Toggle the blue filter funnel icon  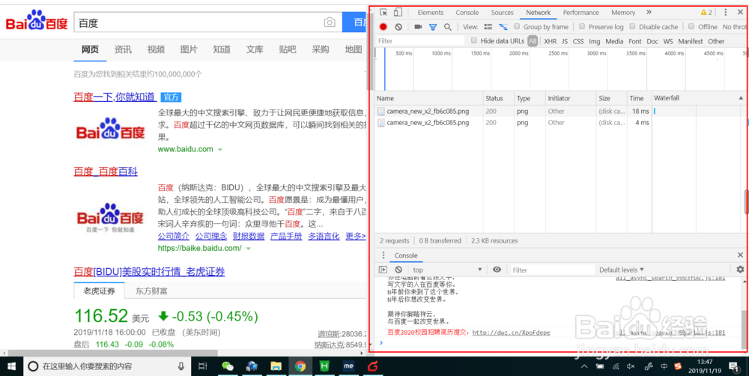(x=433, y=27)
